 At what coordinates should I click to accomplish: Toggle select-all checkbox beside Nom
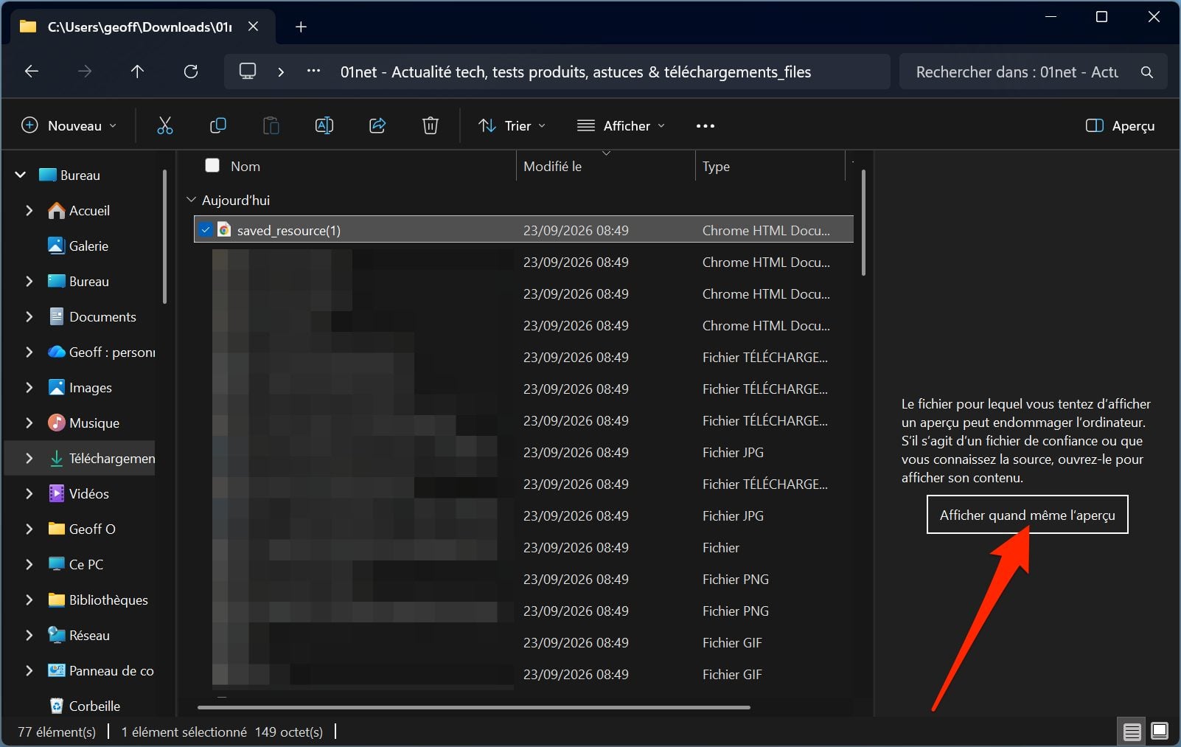coord(212,165)
